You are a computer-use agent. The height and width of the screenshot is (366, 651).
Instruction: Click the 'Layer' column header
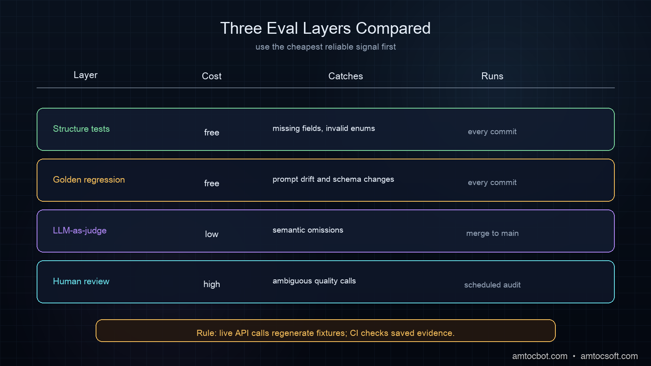(85, 75)
